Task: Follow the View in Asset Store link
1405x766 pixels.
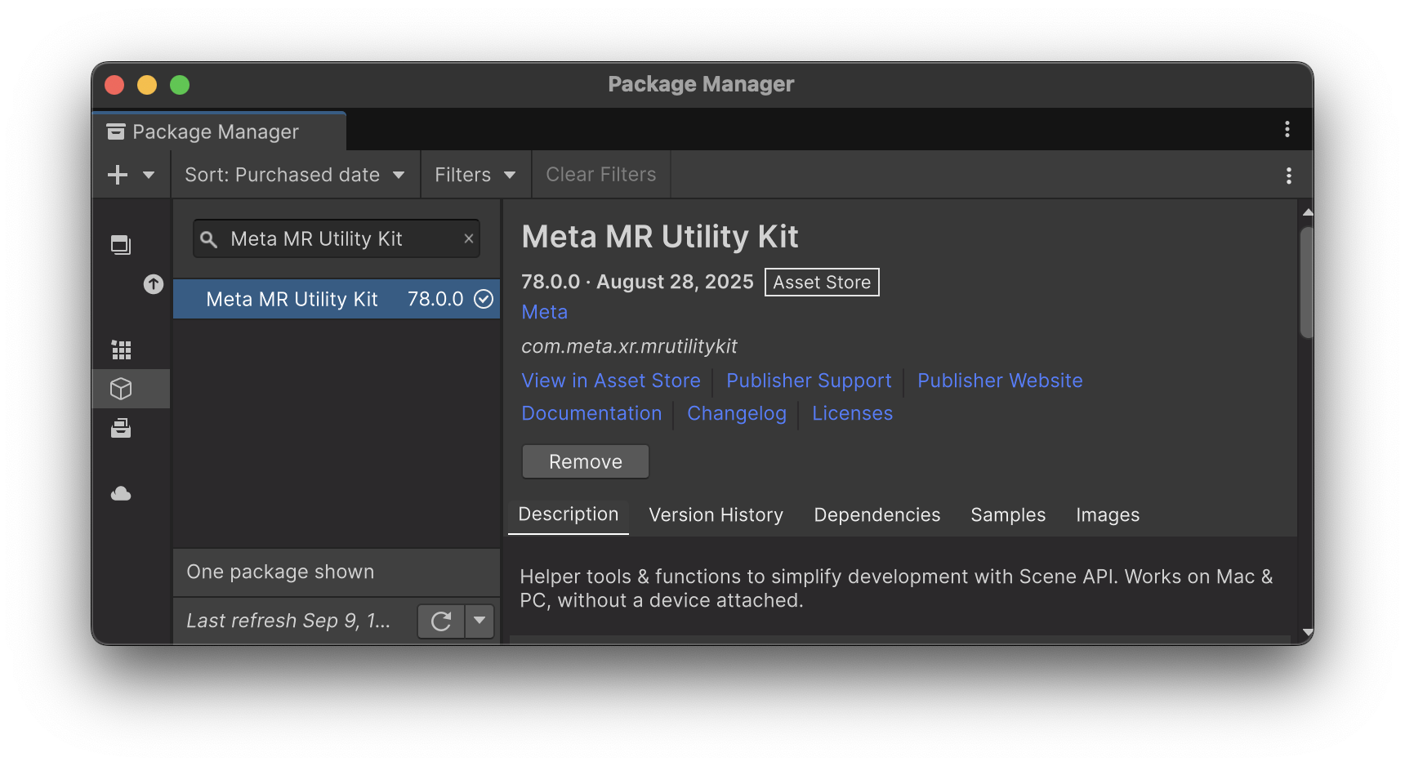Action: coord(611,381)
